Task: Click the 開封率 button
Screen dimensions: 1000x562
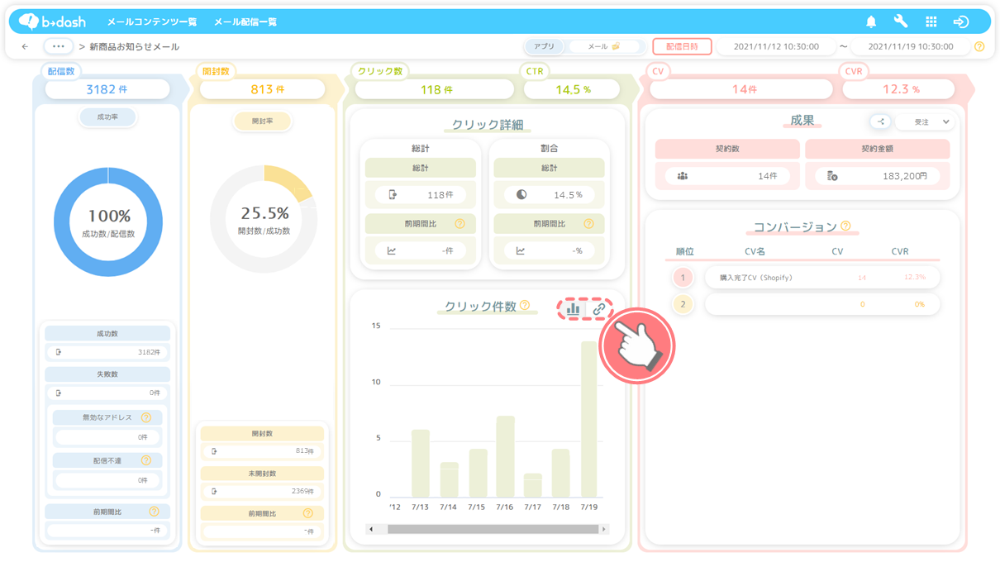Action: click(x=262, y=121)
